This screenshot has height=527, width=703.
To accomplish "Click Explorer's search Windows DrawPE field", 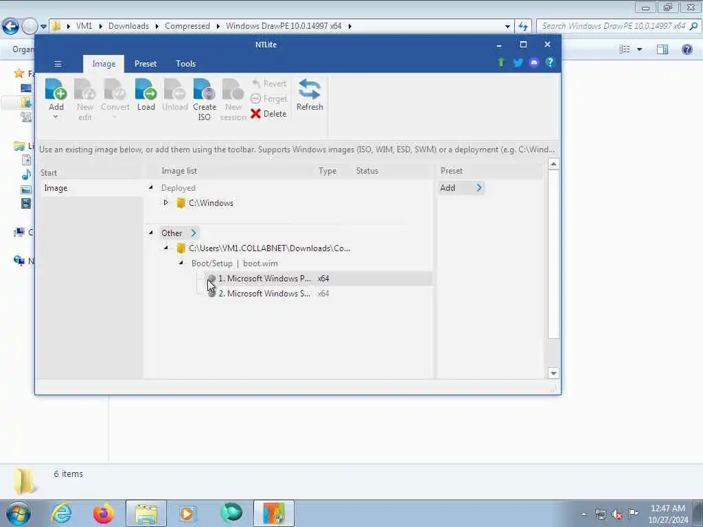I will click(x=619, y=26).
